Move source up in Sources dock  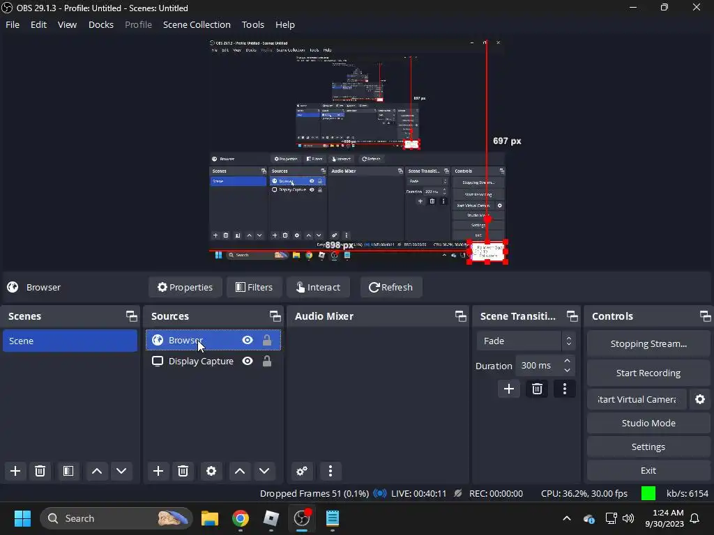(x=240, y=471)
